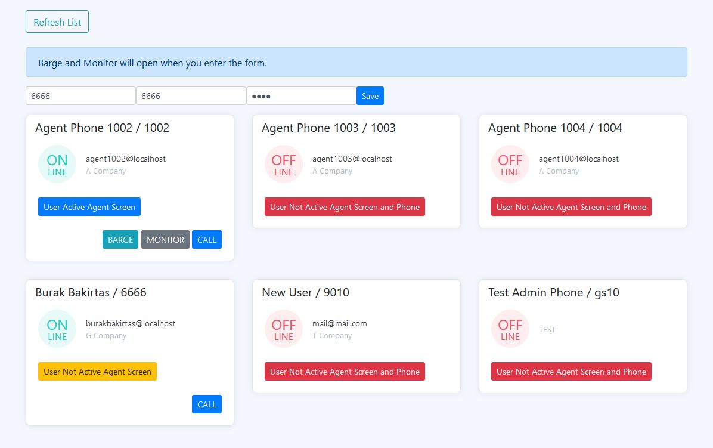Viewport: 713px width, 448px height.
Task: Select the gray MONITOR button on Agent Phone 1002
Action: pyautogui.click(x=165, y=239)
